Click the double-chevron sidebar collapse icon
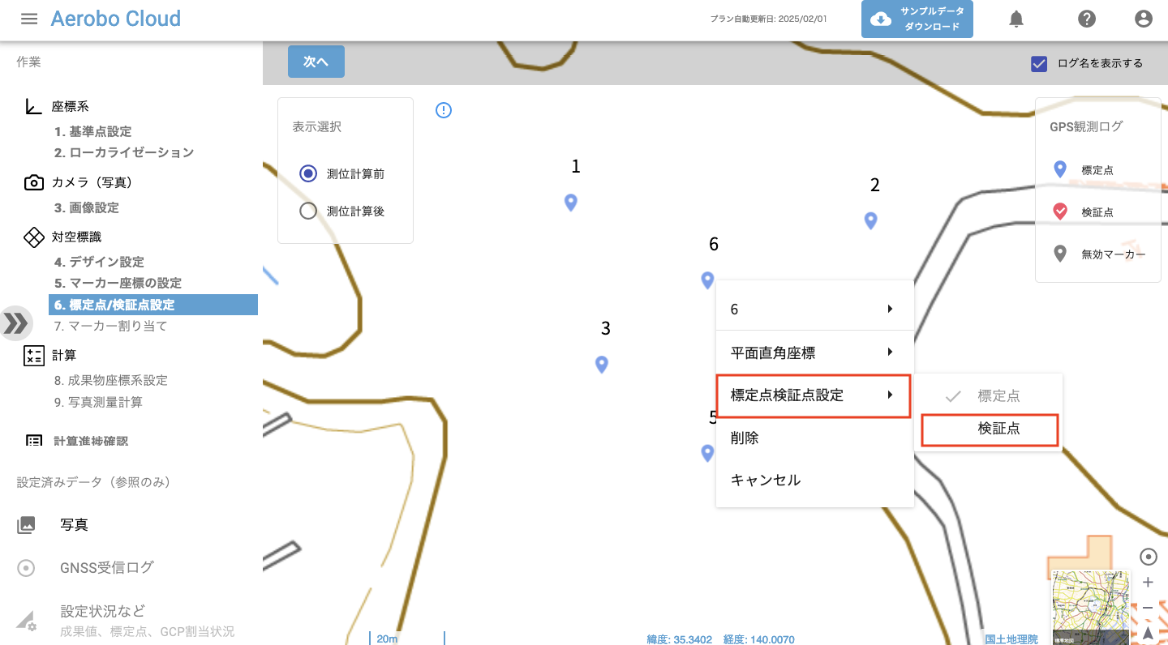 15,323
